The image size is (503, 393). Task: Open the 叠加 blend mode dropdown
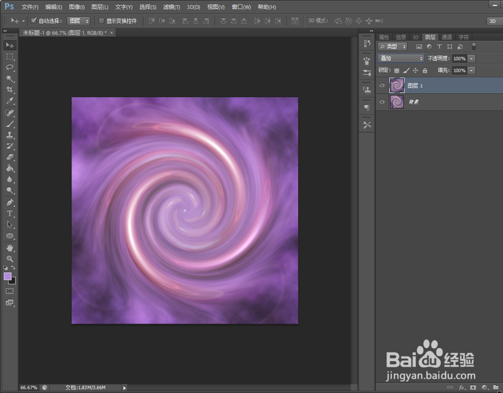(x=401, y=58)
